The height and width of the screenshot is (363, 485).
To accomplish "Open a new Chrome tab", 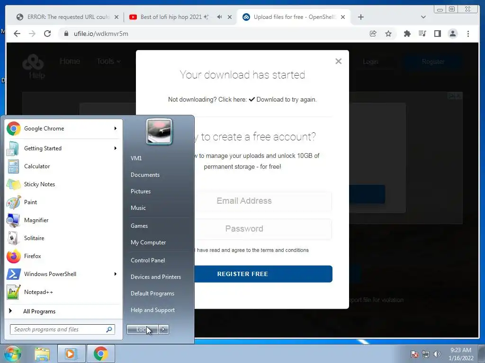I will click(360, 17).
